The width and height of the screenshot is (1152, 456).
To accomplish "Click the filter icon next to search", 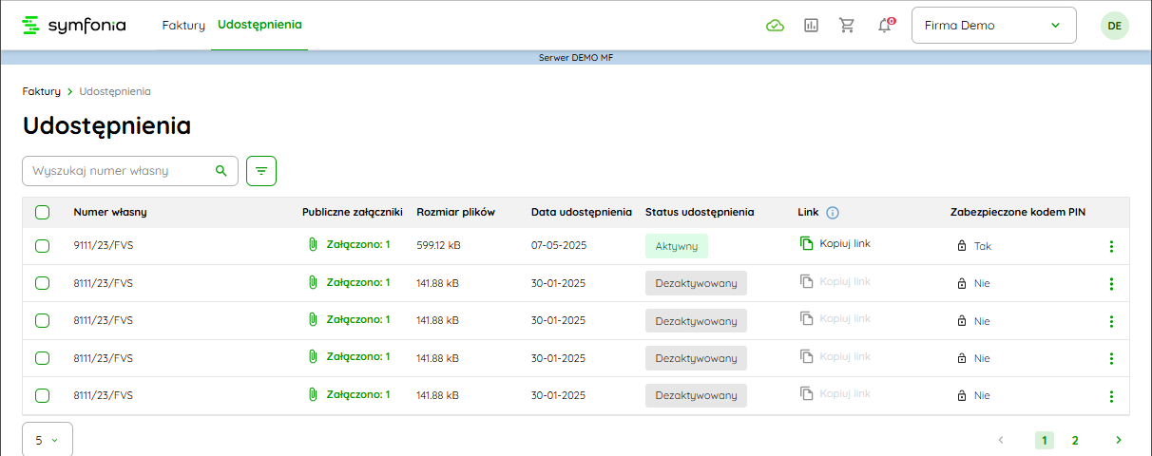I will [261, 171].
